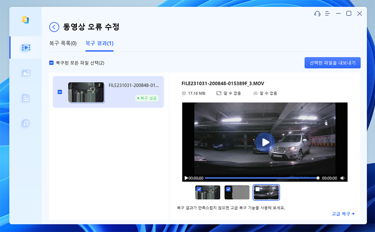
Task: Click the resolution icon beside 알 수 없음
Action: click(x=219, y=93)
